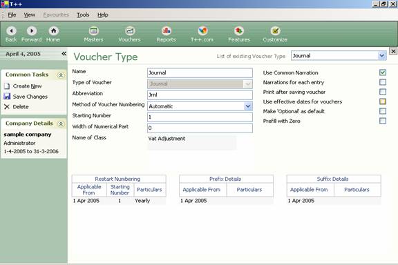398x265 pixels.
Task: Open the Reports toolbar icon
Action: click(167, 31)
